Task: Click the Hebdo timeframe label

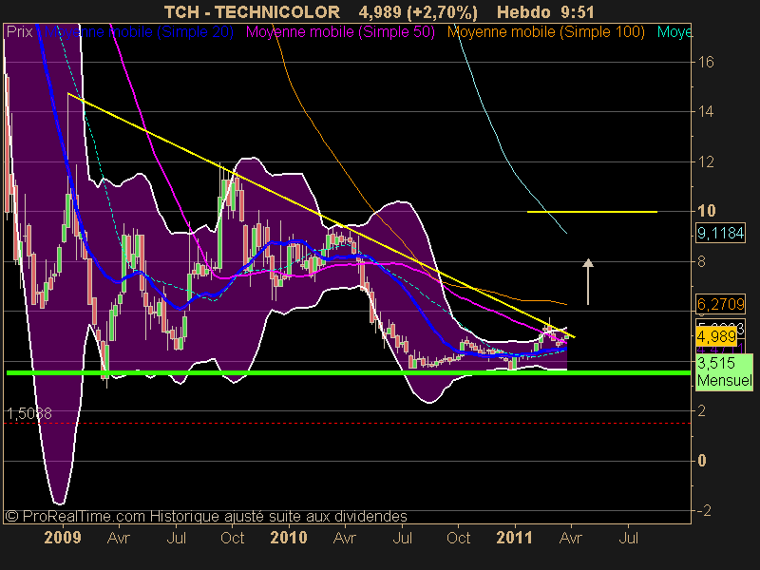Action: 524,11
